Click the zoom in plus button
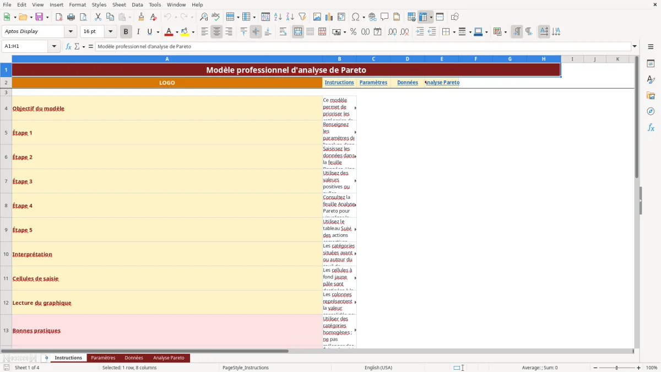This screenshot has width=661, height=372. tap(638, 368)
